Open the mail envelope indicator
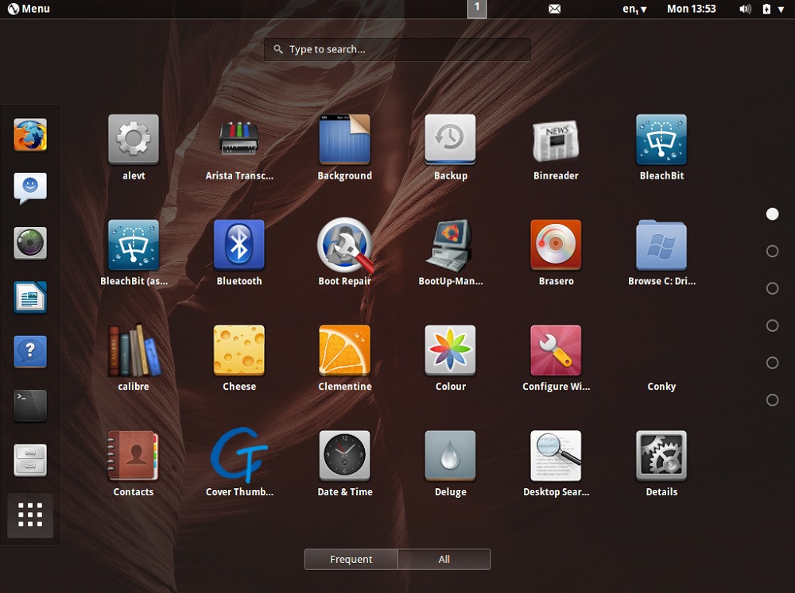795x593 pixels. coord(555,9)
